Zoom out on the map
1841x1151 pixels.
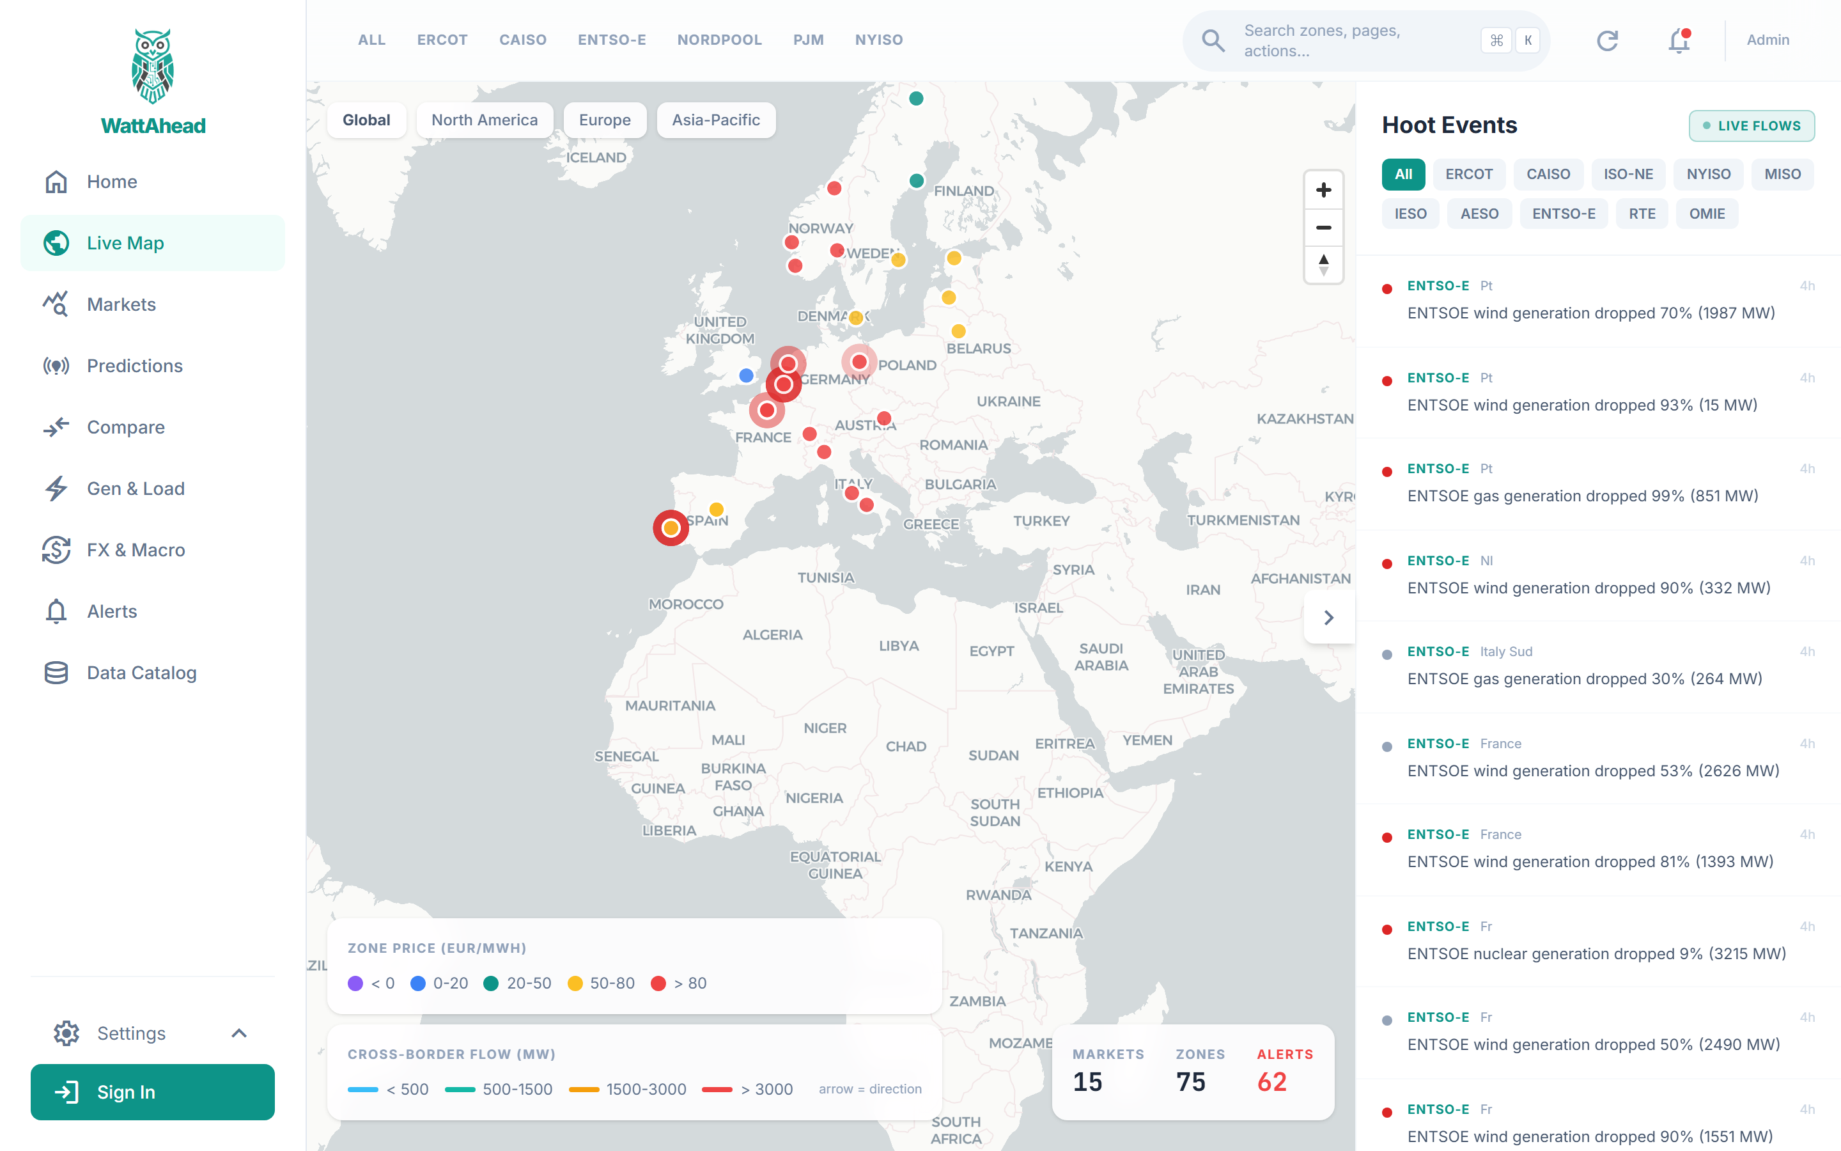1324,228
